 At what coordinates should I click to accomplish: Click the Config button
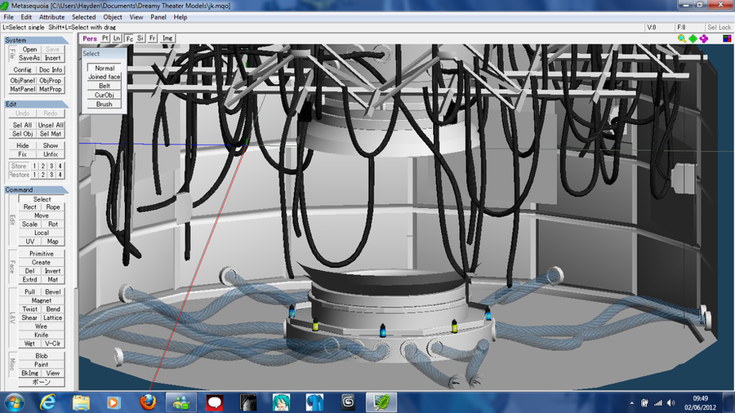[23, 69]
